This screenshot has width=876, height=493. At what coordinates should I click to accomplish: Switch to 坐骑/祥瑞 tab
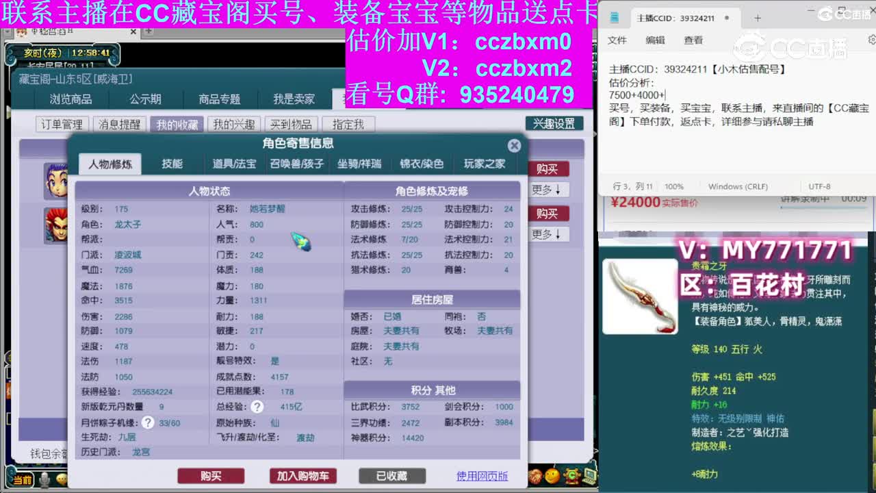pos(359,164)
